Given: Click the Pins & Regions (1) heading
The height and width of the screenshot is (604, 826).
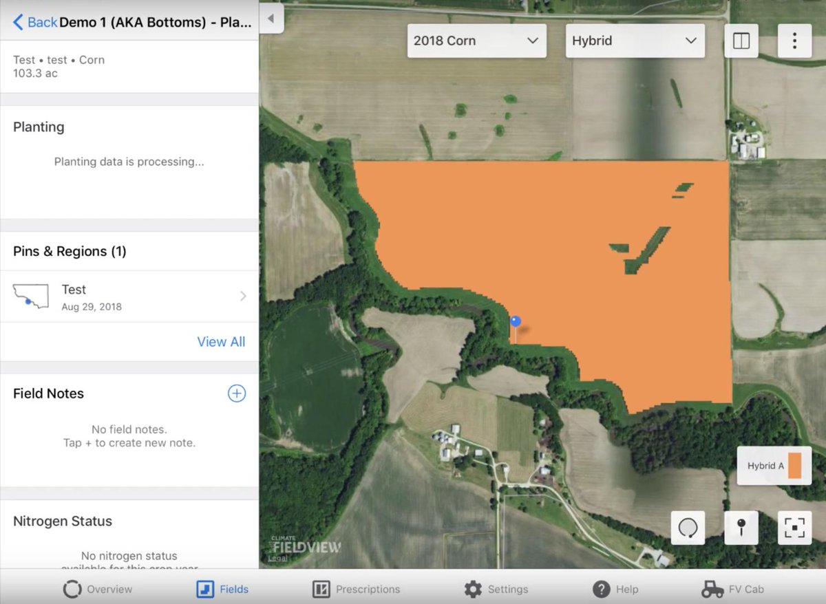Looking at the screenshot, I should 70,251.
